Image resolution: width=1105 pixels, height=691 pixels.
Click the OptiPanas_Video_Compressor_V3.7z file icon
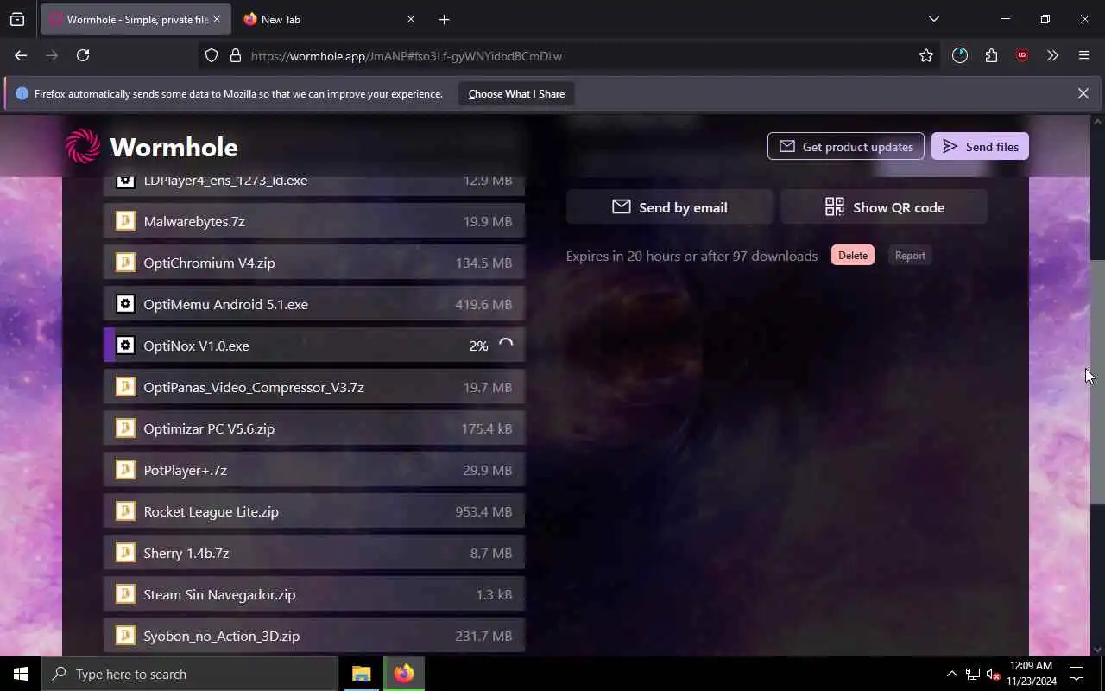pyautogui.click(x=125, y=387)
